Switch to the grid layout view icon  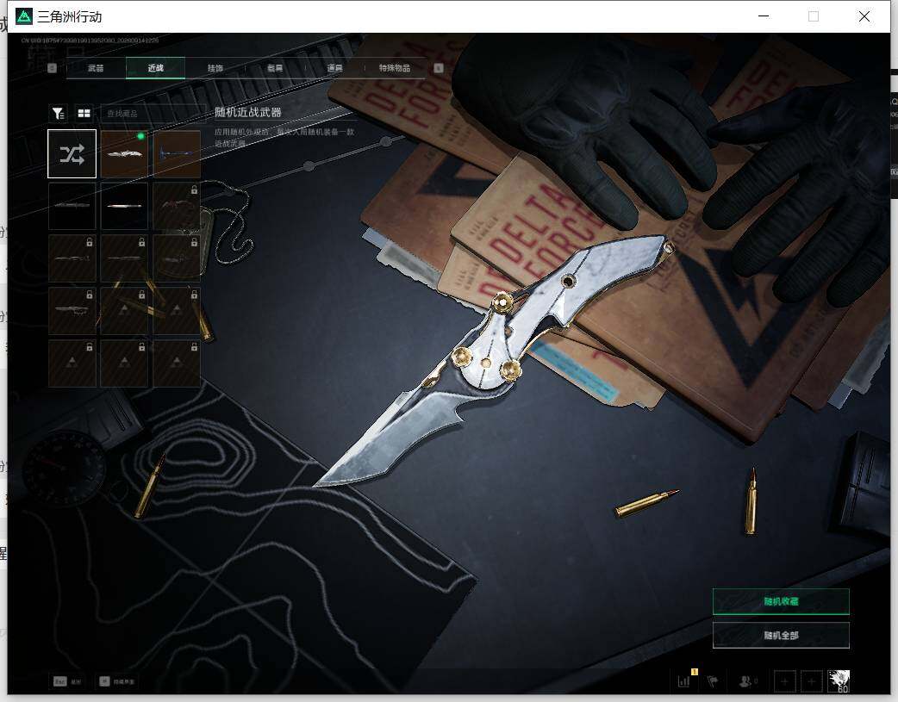tap(84, 114)
